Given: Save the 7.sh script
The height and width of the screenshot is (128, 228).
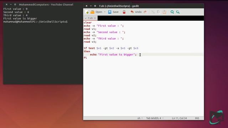Looking at the screenshot, I should (x=113, y=12).
